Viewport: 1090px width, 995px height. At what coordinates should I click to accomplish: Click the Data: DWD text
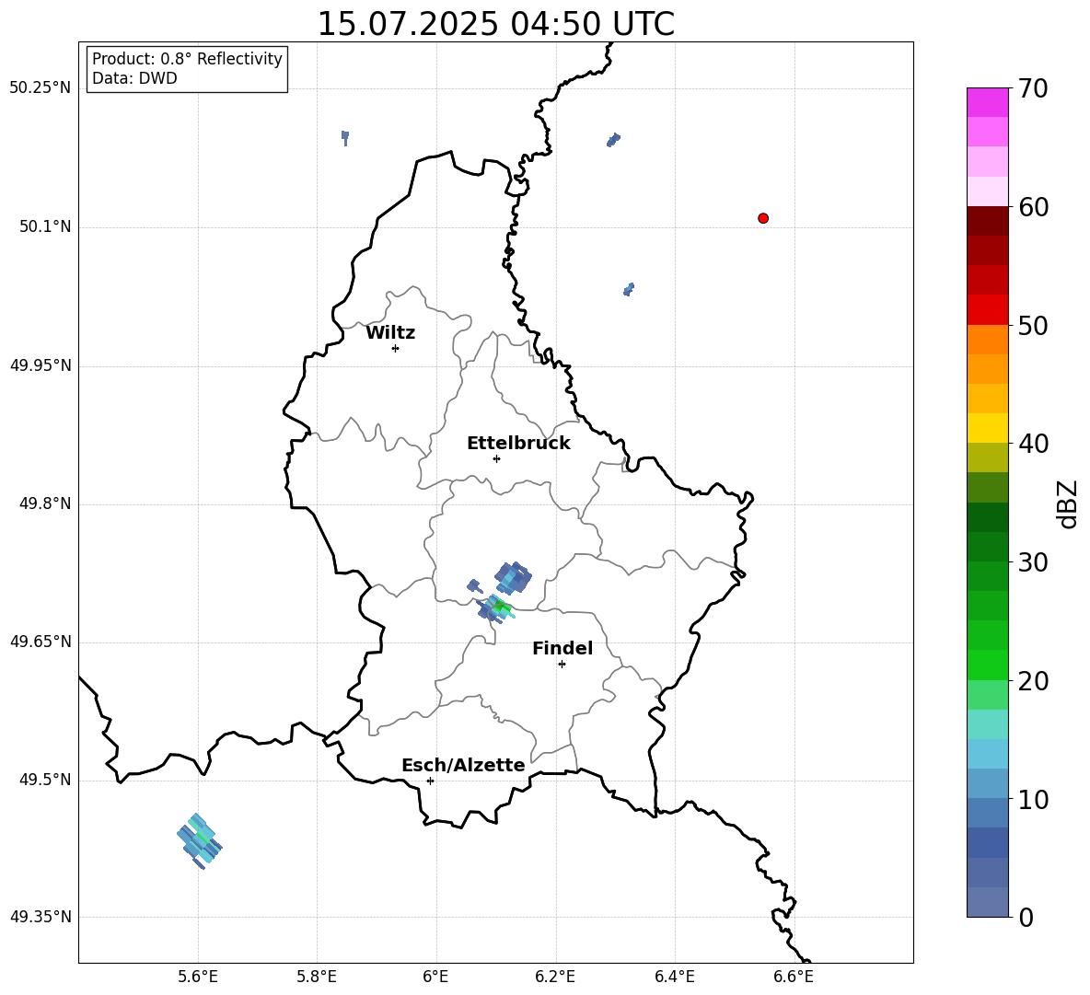[x=134, y=78]
